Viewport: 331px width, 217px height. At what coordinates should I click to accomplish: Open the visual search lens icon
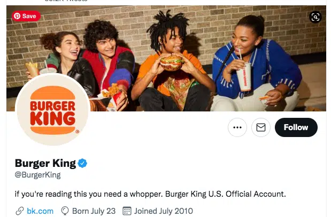[315, 17]
